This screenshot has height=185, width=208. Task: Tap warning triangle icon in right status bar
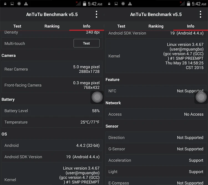click(x=130, y=4)
